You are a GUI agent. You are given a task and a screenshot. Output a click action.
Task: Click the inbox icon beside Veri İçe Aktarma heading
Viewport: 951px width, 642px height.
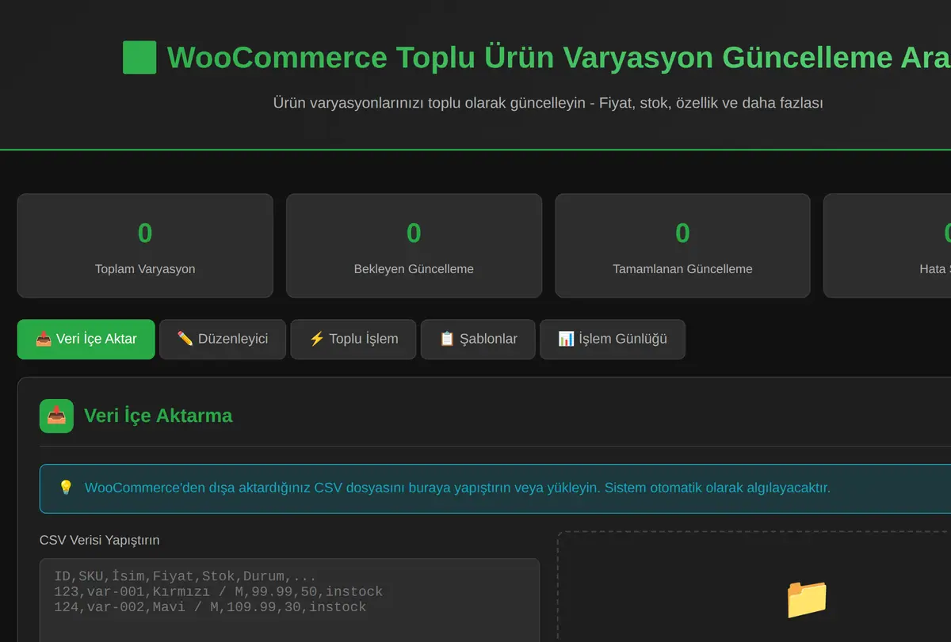click(x=56, y=416)
